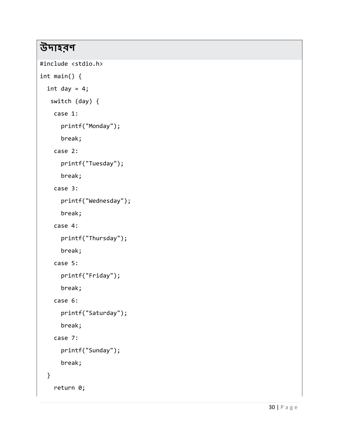Click the printf("Tuesday") line
This screenshot has height=438, width=339.
click(92, 164)
